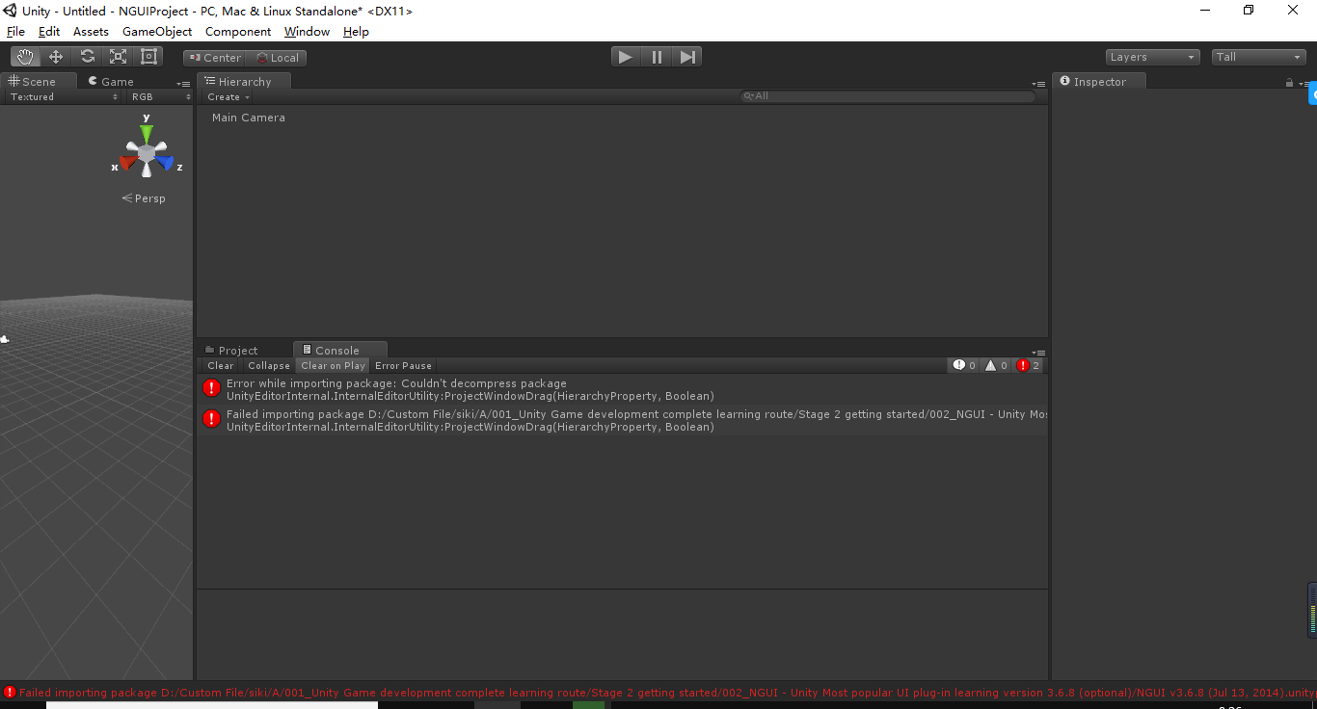Toggle Clear on Play in Console
This screenshot has width=1317, height=709.
point(334,366)
